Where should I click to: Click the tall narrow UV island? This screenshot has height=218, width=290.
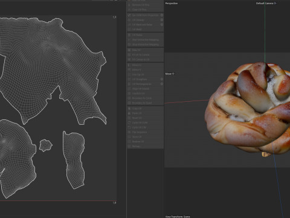click(x=74, y=160)
